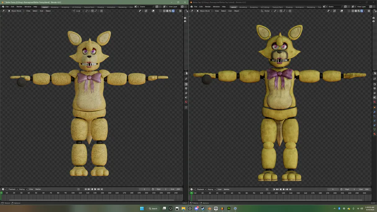The height and width of the screenshot is (212, 377).
Task: Open Physics properties tab in right Blender window
Action: coord(374,121)
